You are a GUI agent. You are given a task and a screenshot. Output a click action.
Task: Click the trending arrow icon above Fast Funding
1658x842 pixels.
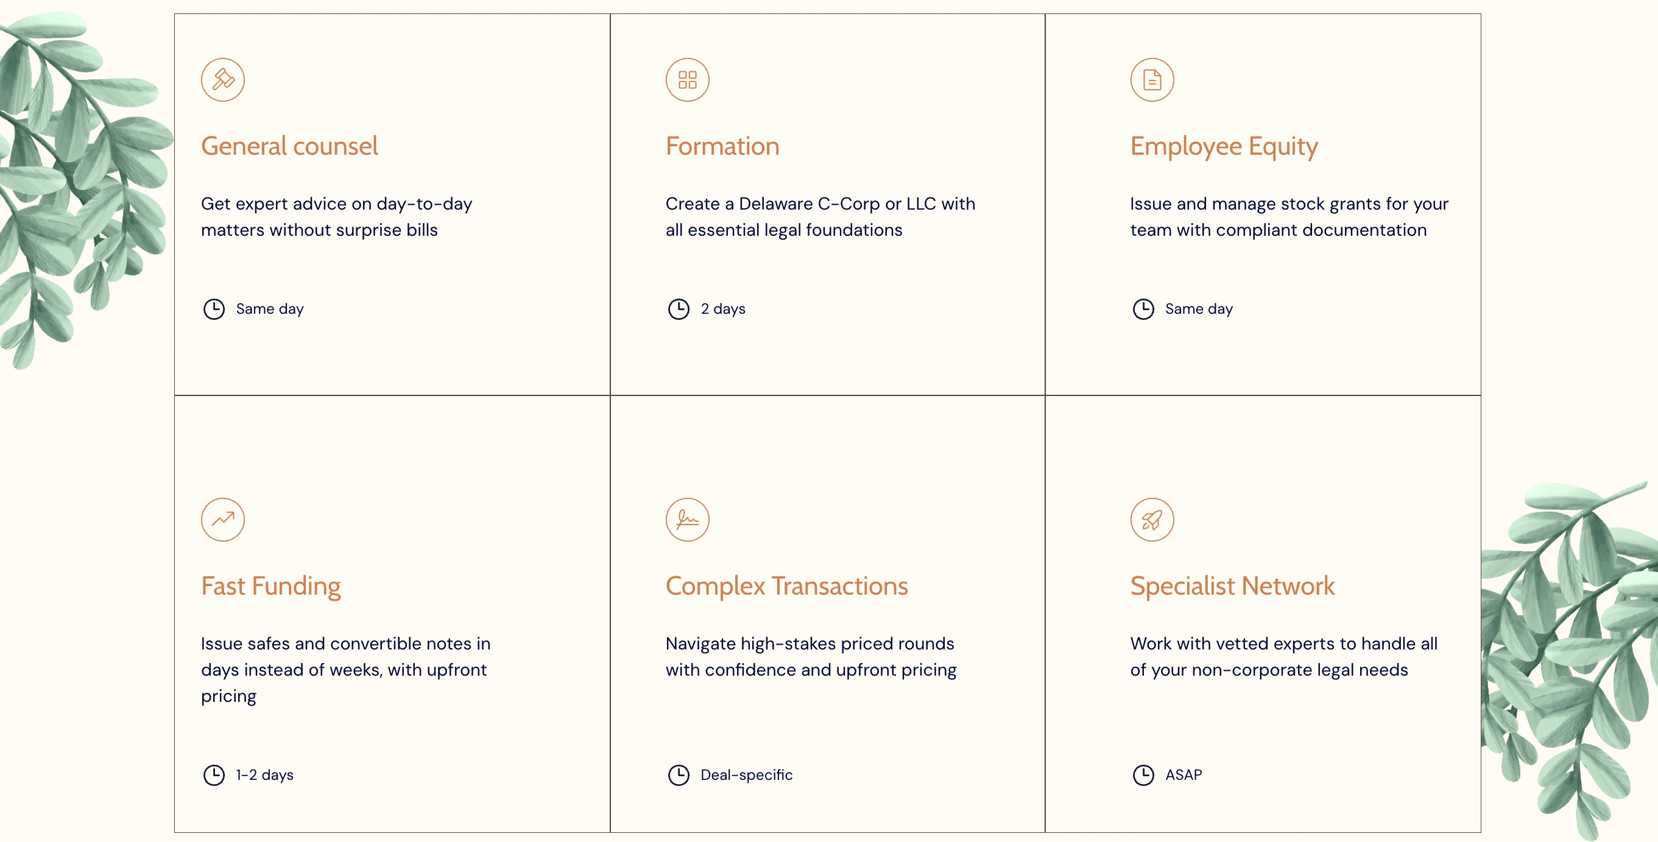pyautogui.click(x=223, y=520)
